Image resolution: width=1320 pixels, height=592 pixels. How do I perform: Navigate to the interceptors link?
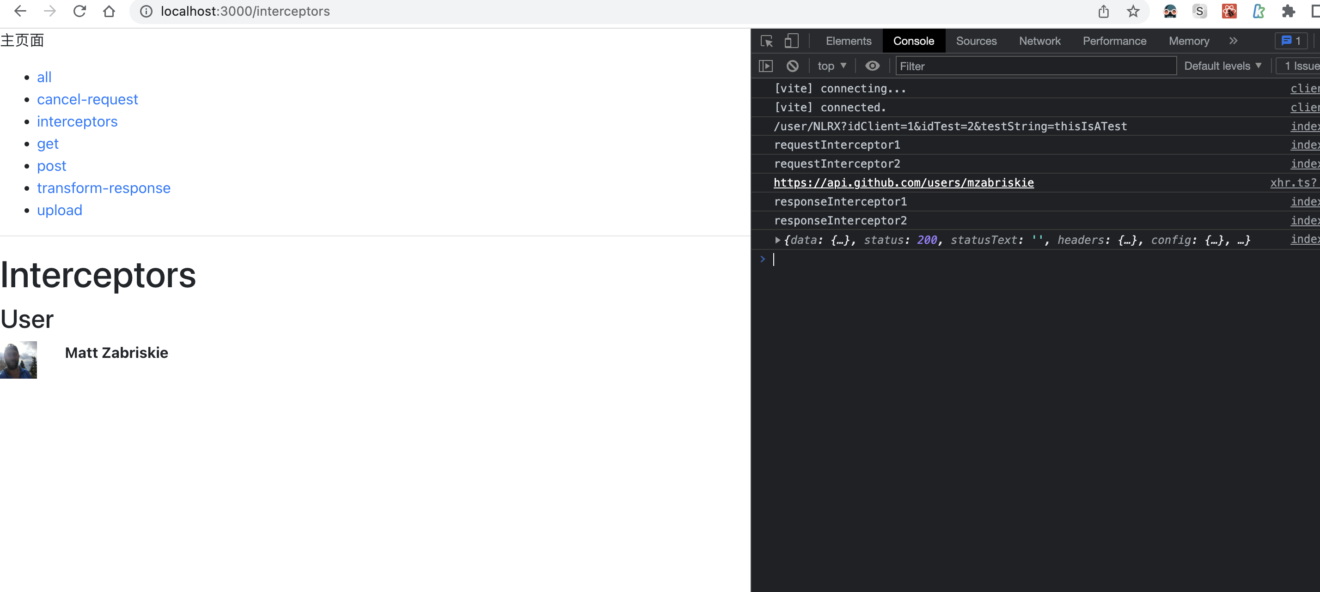click(x=77, y=120)
